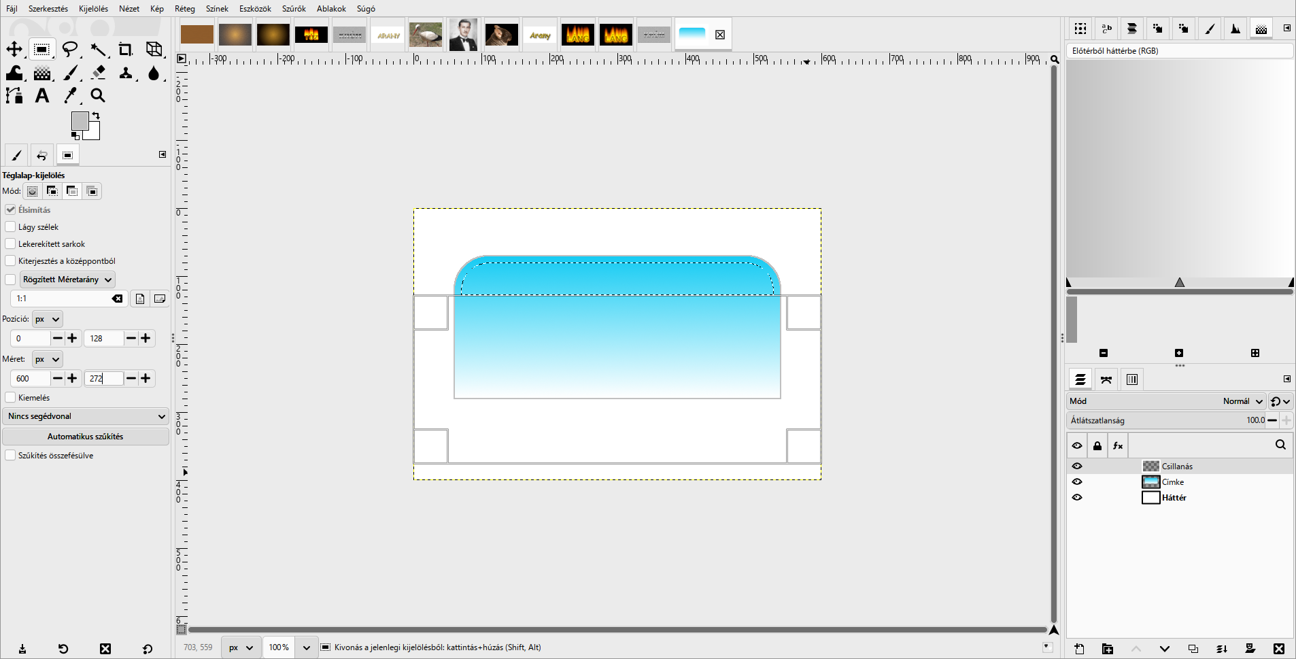This screenshot has height=659, width=1296.
Task: Select the Color Picker eyedropper tool
Action: point(70,95)
